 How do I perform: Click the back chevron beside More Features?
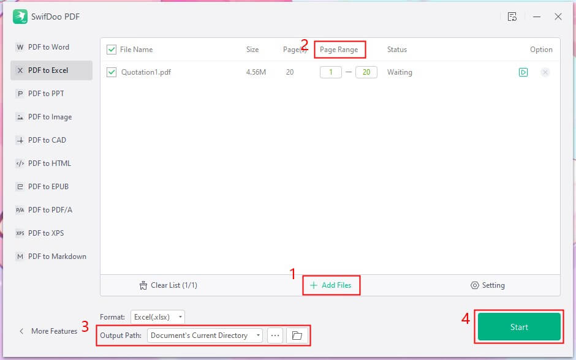(21, 331)
